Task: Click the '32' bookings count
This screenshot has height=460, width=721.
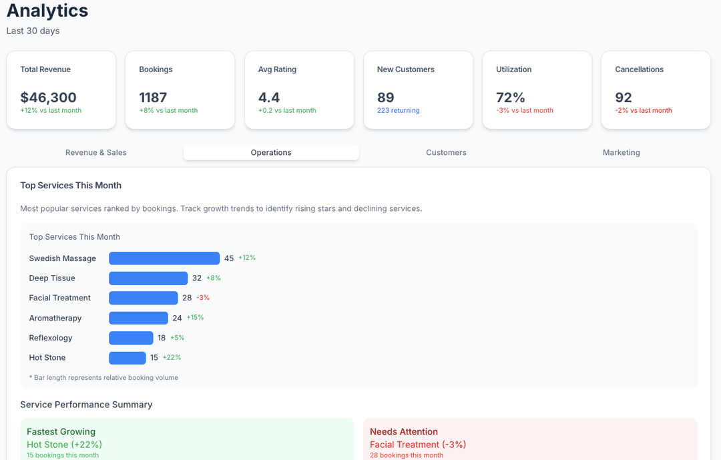Action: click(x=197, y=278)
